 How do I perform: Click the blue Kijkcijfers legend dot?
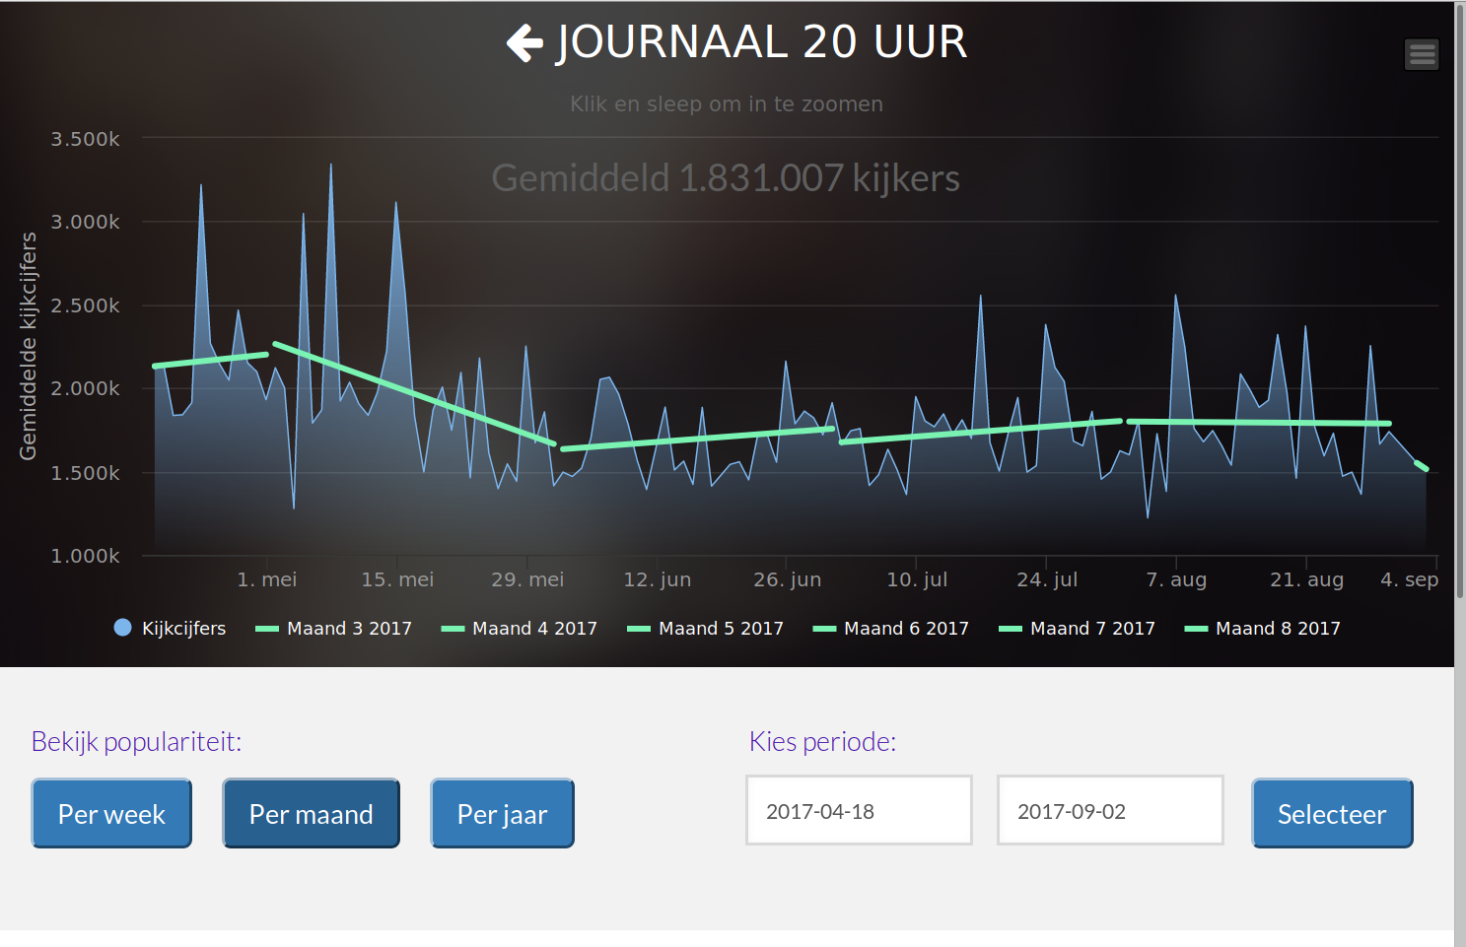click(122, 628)
